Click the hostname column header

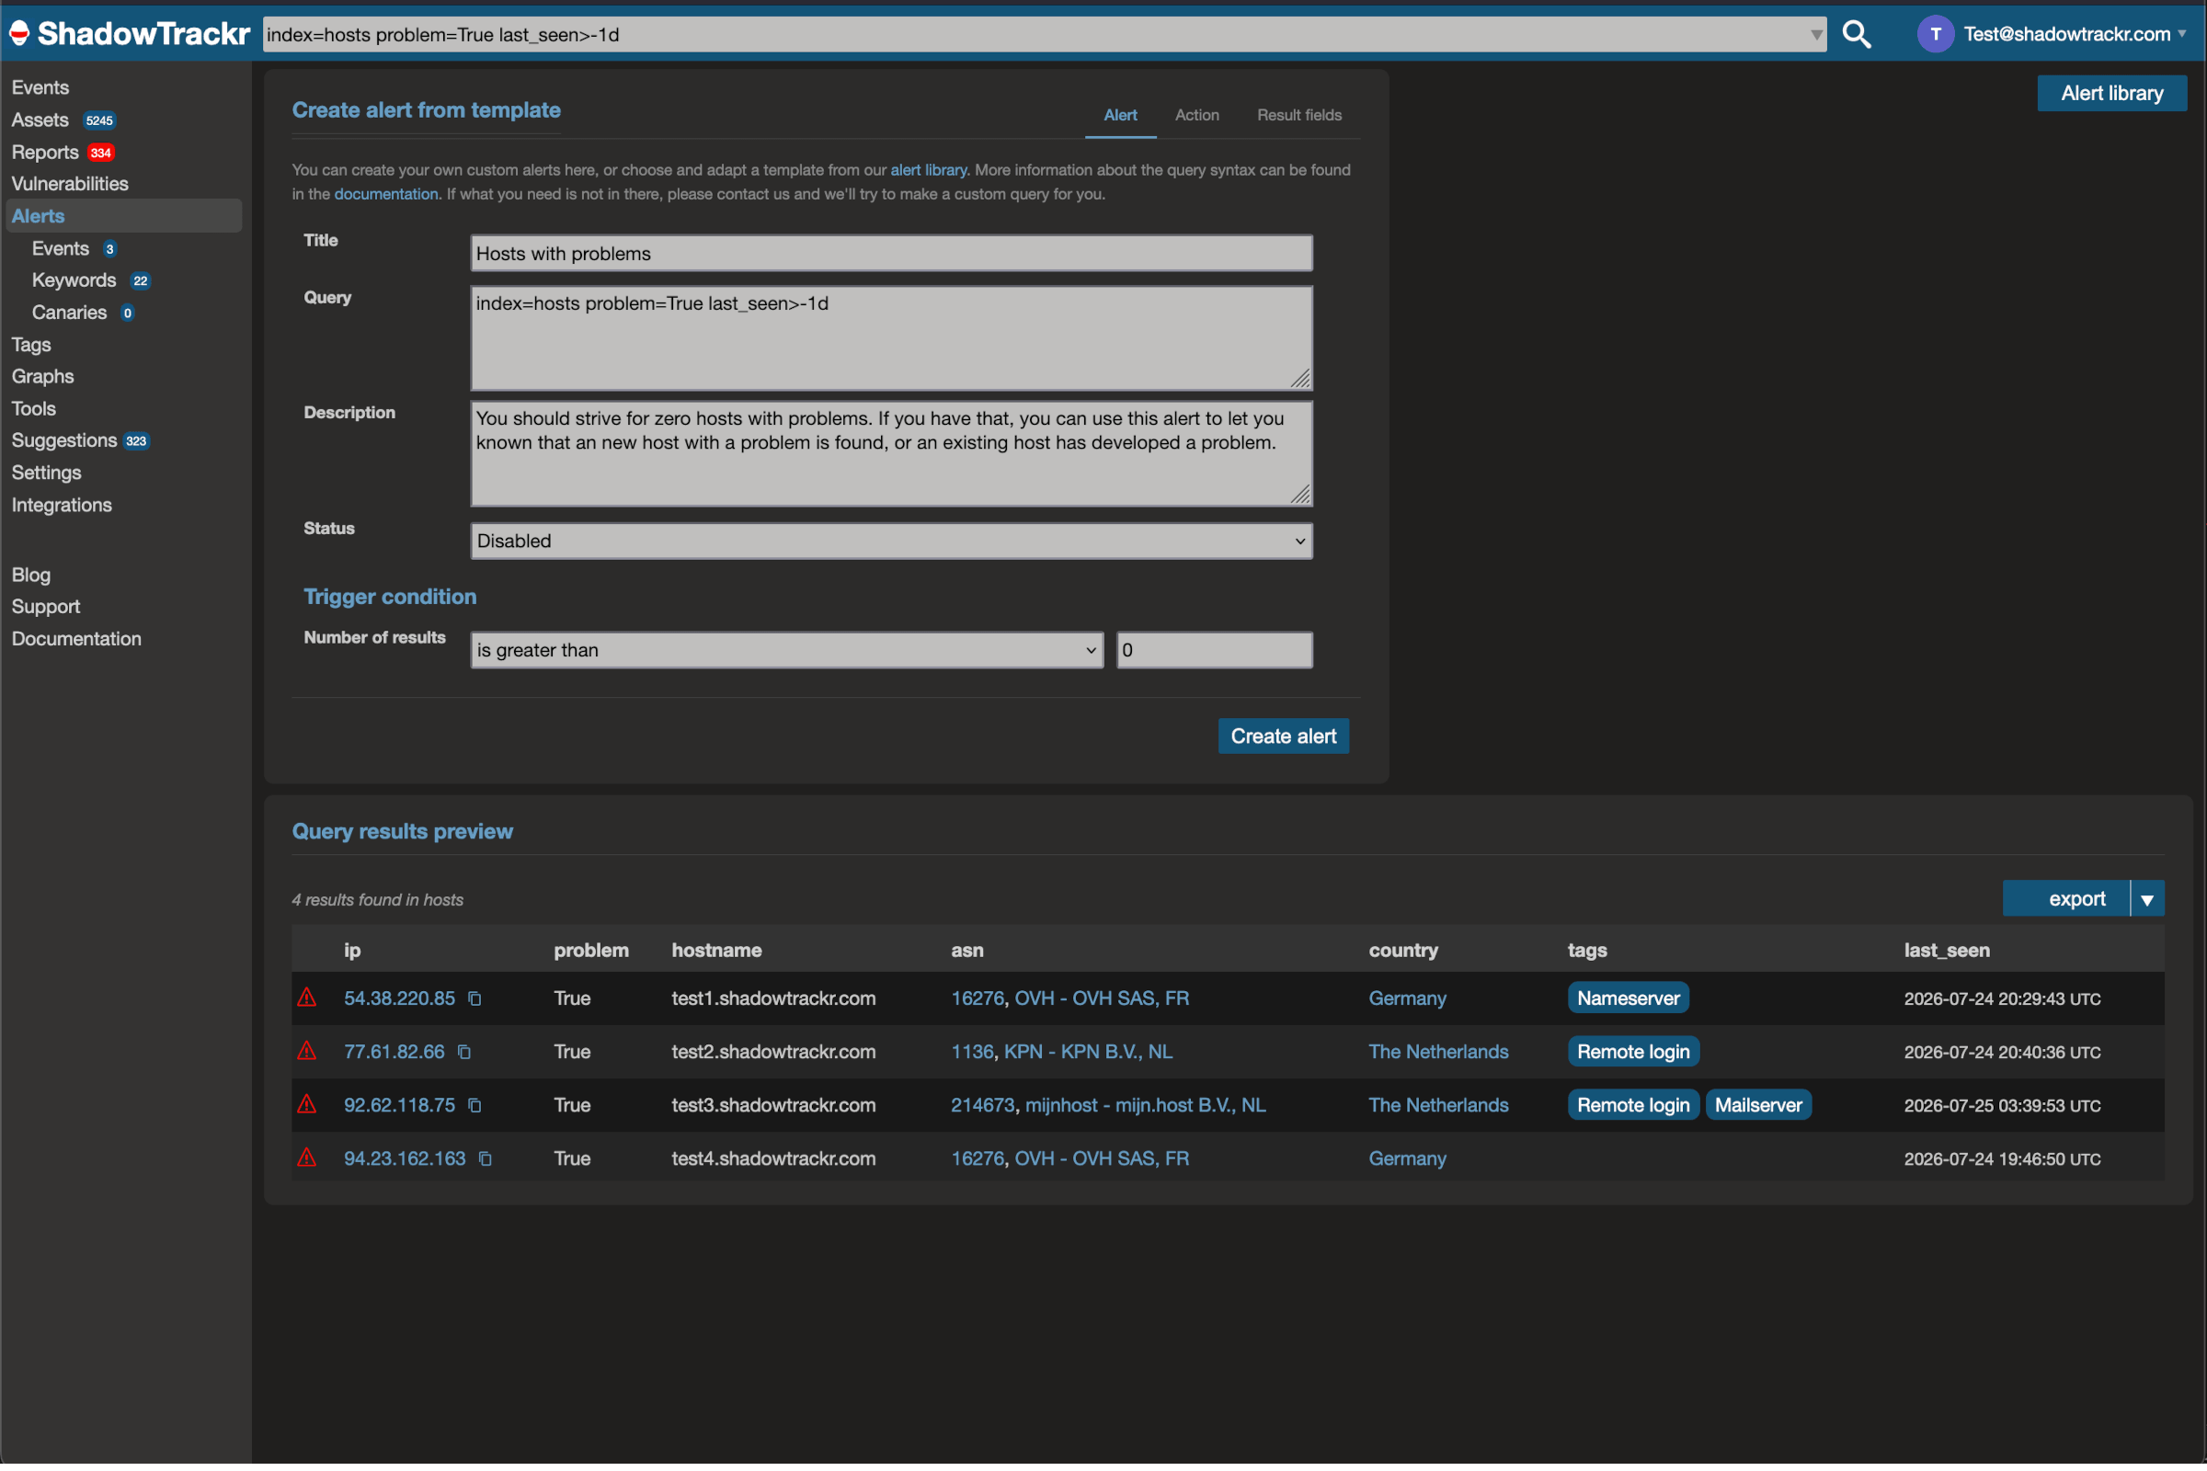click(717, 951)
